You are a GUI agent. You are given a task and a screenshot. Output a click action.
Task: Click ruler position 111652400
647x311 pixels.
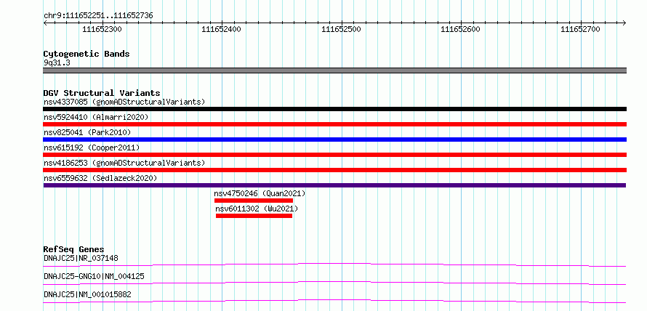click(x=222, y=29)
